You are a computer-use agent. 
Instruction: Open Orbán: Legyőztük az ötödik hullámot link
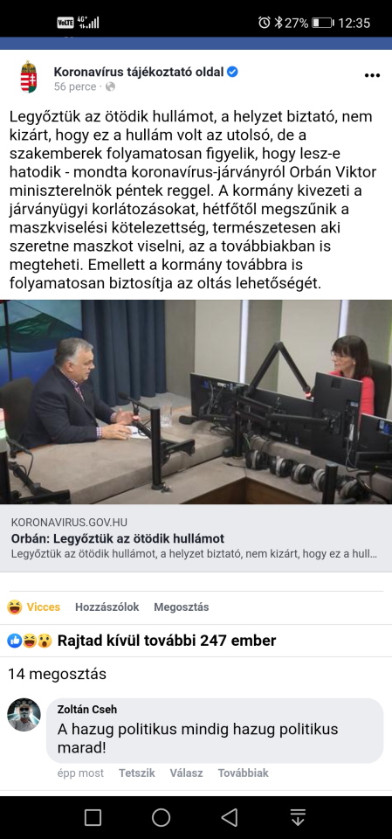tap(118, 538)
